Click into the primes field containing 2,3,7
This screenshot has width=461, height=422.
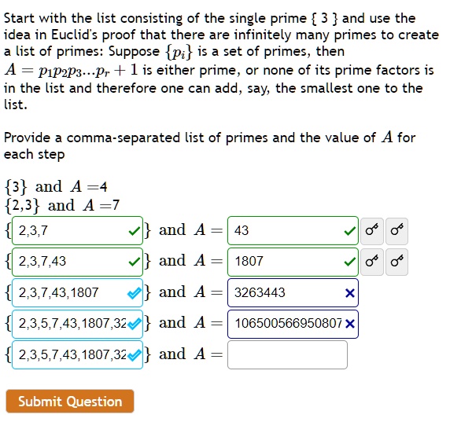(x=77, y=231)
